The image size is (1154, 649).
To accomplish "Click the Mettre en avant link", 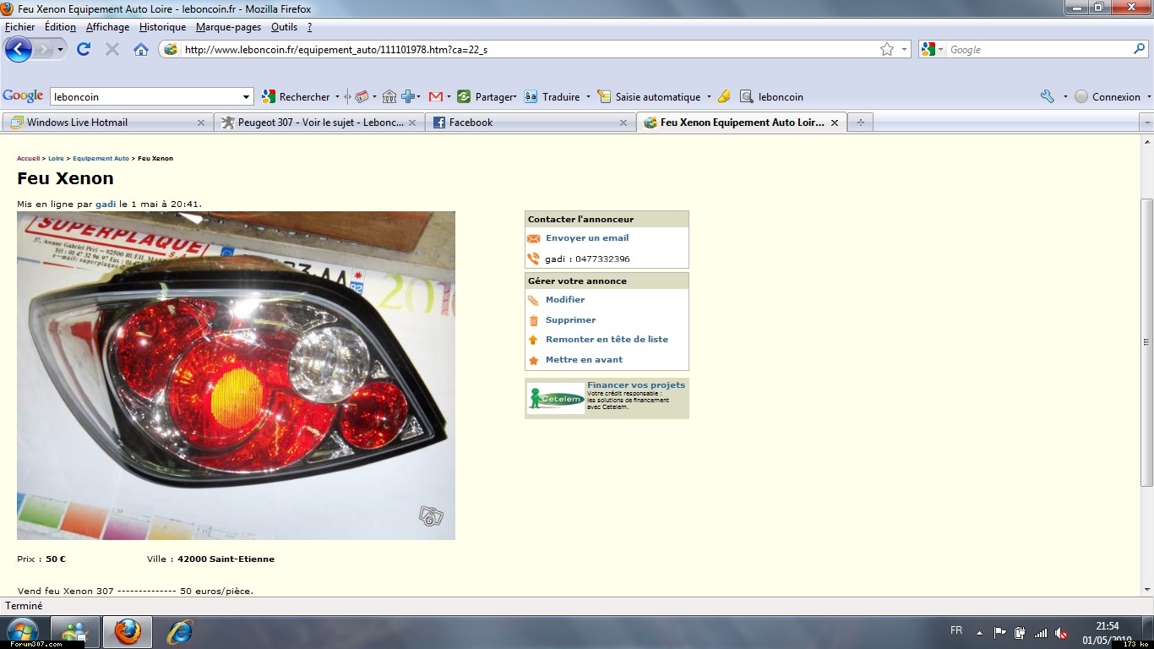I will pyautogui.click(x=584, y=360).
